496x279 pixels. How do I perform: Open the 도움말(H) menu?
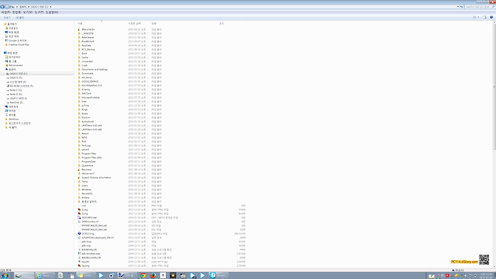point(52,12)
